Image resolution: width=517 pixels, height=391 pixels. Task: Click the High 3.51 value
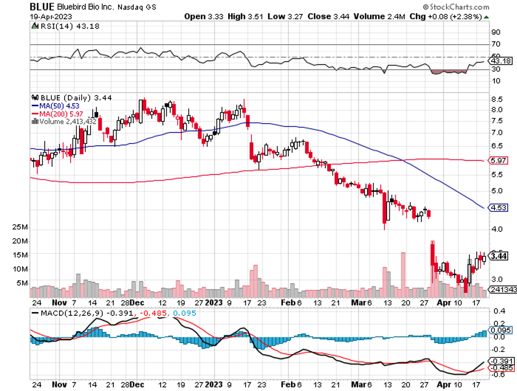(x=245, y=17)
